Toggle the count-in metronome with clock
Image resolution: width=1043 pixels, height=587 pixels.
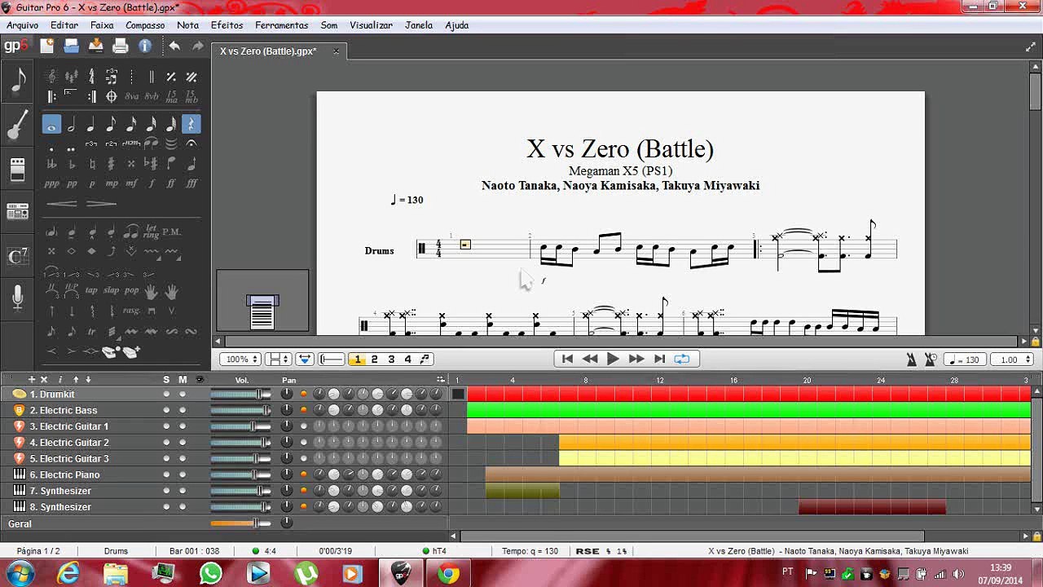(x=930, y=360)
